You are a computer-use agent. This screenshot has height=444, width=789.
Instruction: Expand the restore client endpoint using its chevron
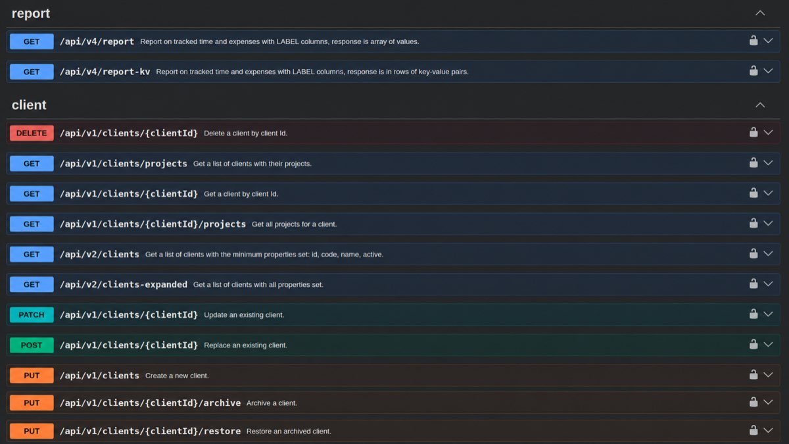pyautogui.click(x=768, y=431)
